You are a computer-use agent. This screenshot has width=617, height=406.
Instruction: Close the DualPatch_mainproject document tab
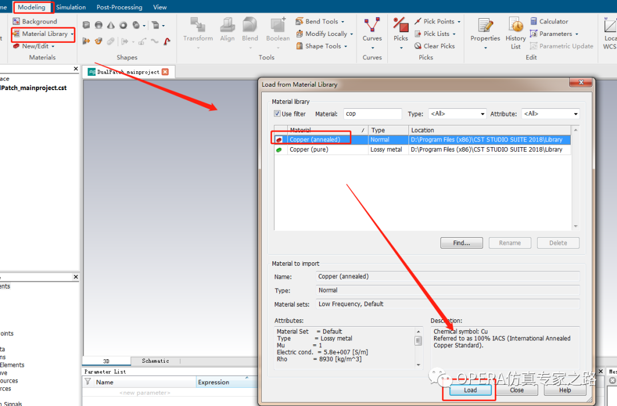coord(165,72)
